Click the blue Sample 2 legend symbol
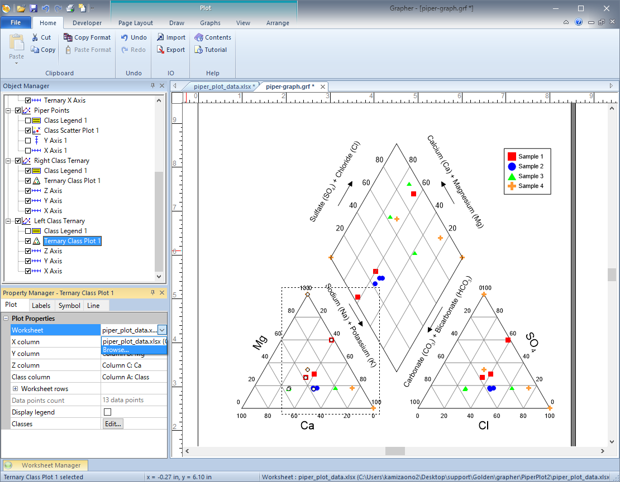Image resolution: width=620 pixels, height=482 pixels. click(512, 166)
